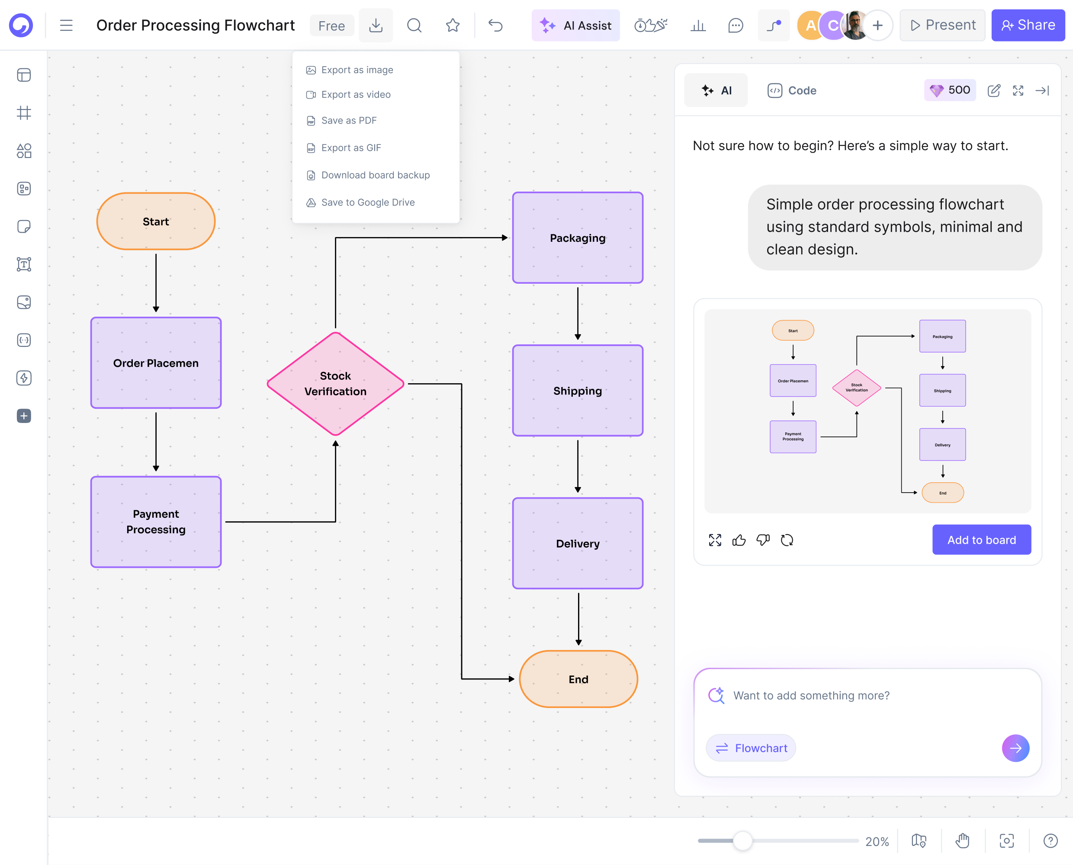Dislike the generated flowchart result
The image size is (1073, 865).
click(x=763, y=540)
